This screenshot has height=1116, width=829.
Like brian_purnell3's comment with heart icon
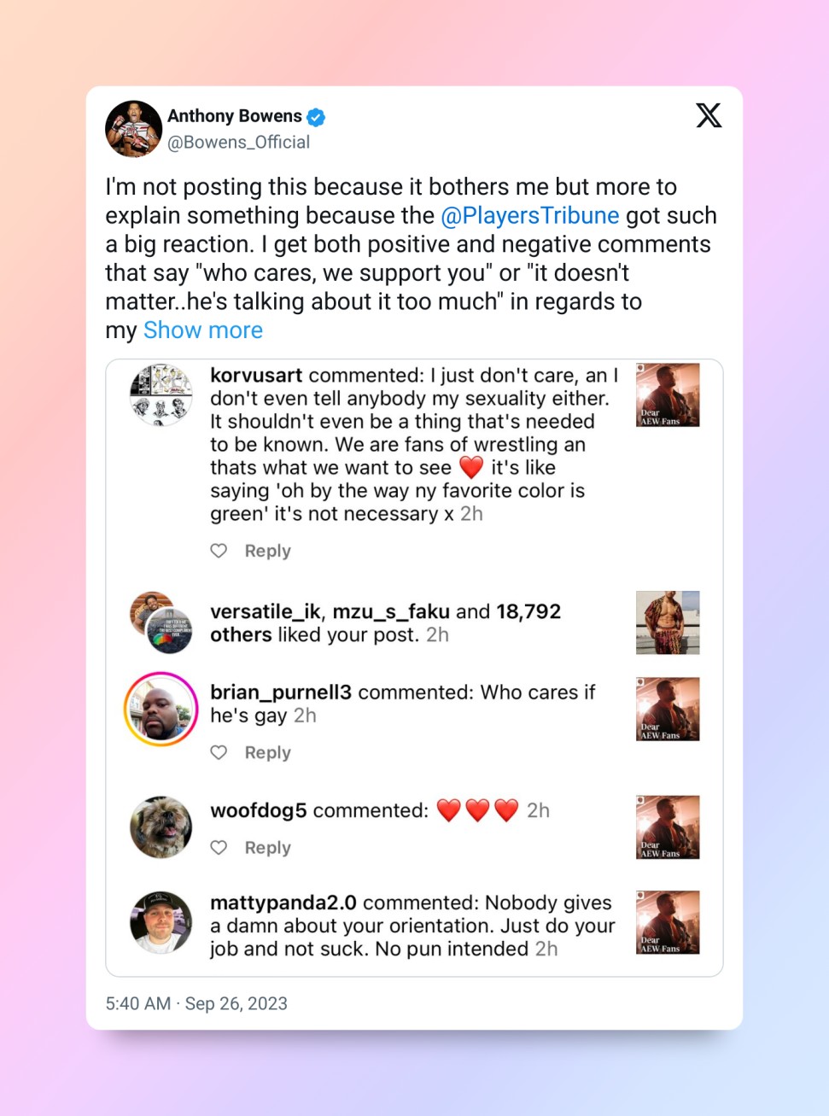(x=219, y=752)
